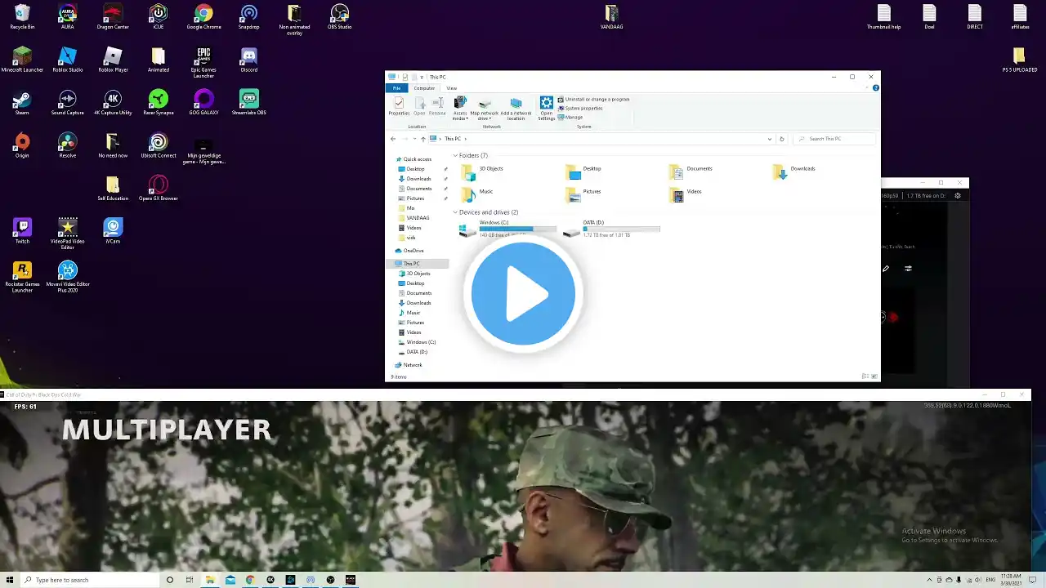The height and width of the screenshot is (588, 1046).
Task: Select the Origin desktop icon
Action: (22, 145)
